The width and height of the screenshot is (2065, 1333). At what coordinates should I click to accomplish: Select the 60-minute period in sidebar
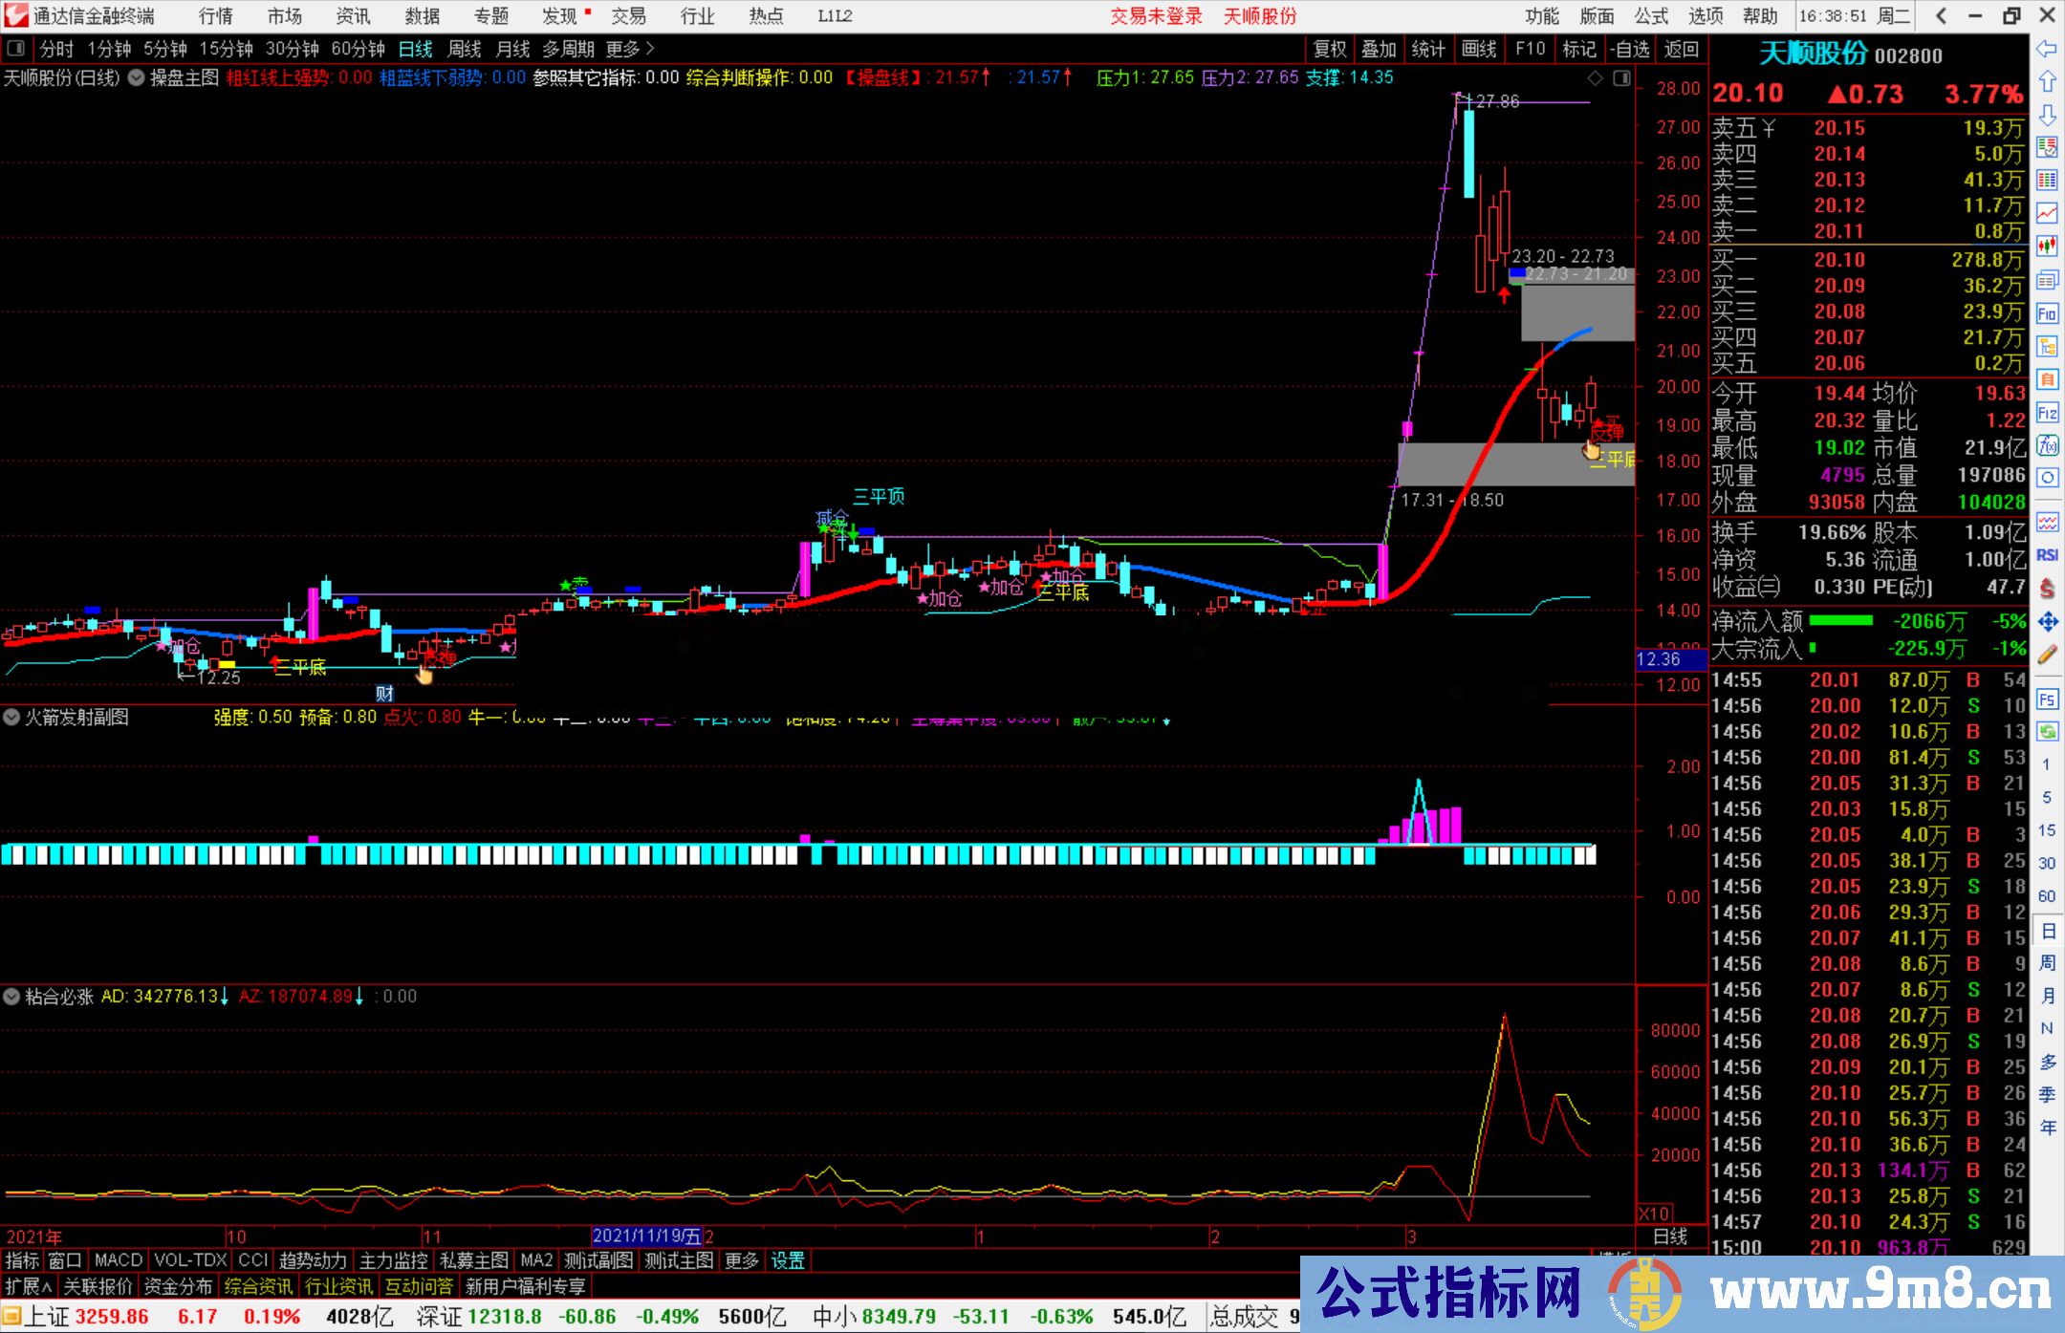[x=2047, y=896]
